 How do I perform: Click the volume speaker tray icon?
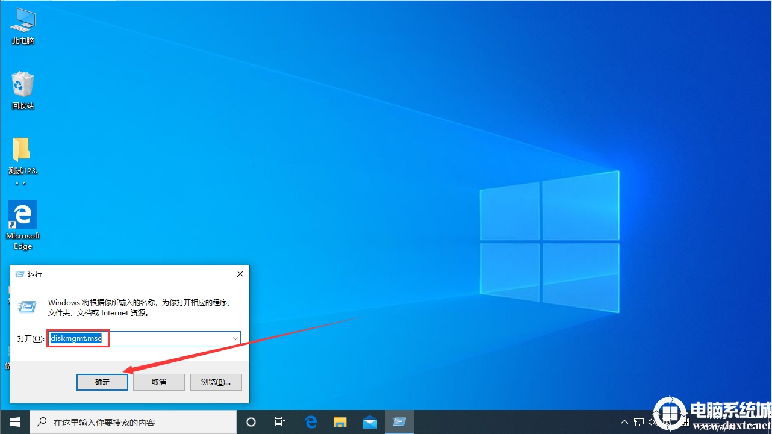(x=654, y=422)
